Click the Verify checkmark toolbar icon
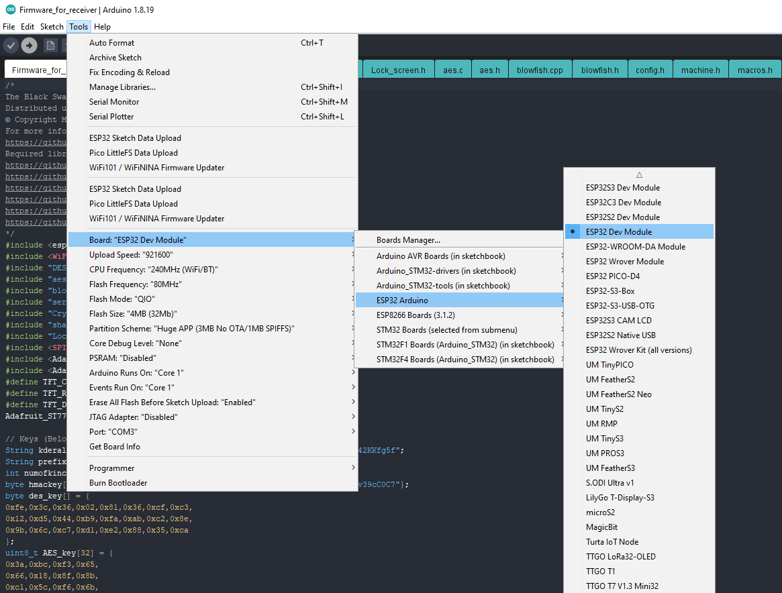 point(11,46)
